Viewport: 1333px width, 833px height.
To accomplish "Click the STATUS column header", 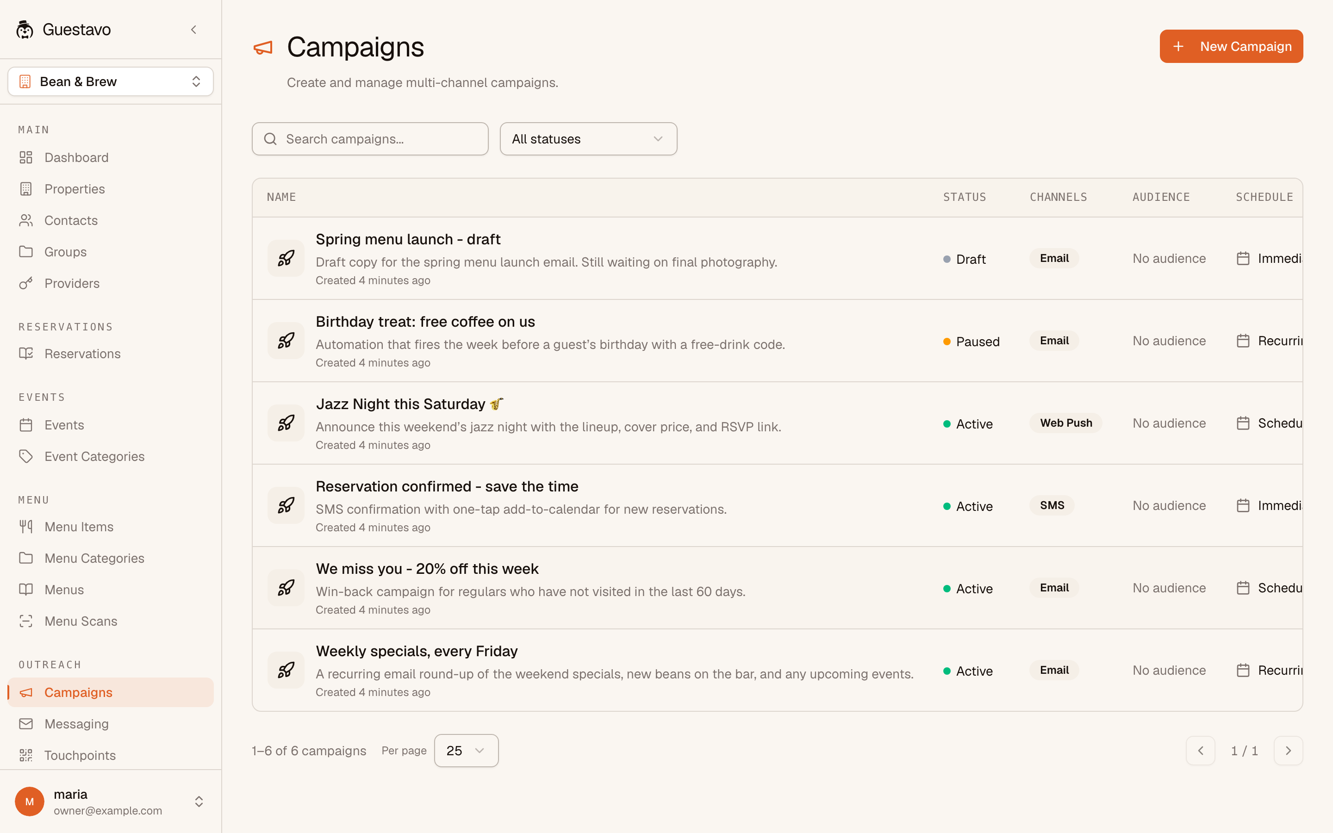I will click(965, 197).
